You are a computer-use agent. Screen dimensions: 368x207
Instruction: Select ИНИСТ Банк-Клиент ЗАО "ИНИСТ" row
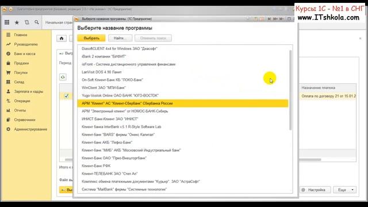[x=183, y=119]
